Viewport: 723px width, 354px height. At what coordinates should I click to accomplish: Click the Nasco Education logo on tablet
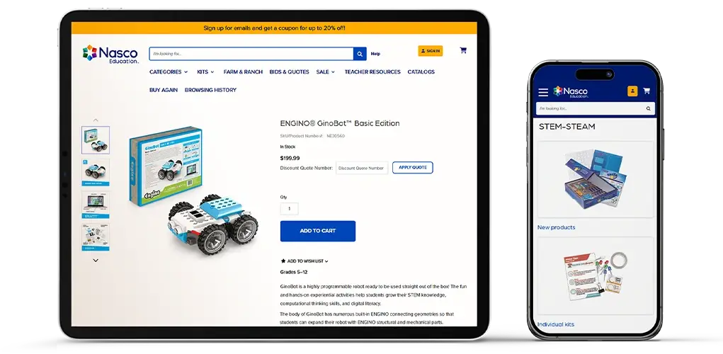110,54
